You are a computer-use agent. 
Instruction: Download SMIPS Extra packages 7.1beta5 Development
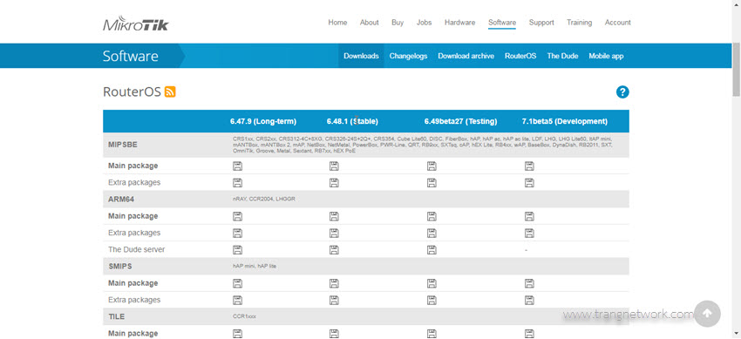pyautogui.click(x=529, y=301)
